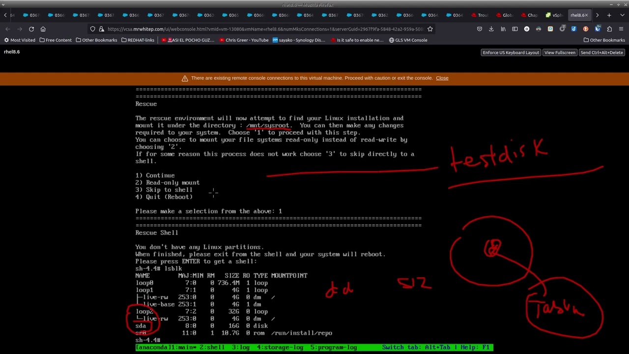Click Send Ctrl+Alt+Delete
629x354 pixels.
click(x=601, y=53)
